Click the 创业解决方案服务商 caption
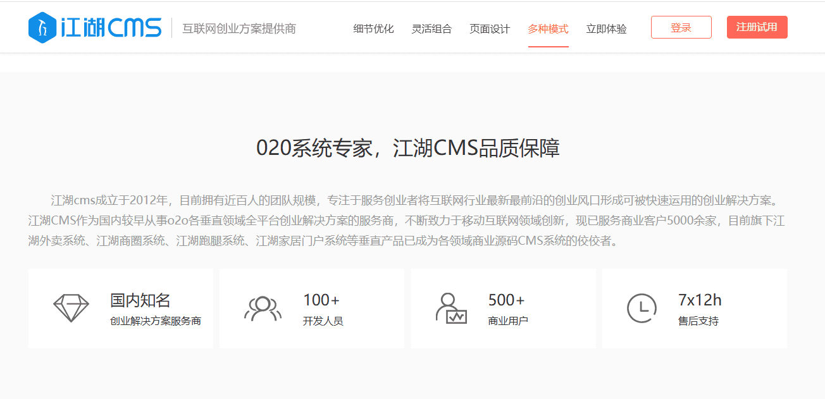The image size is (825, 399). tap(156, 321)
